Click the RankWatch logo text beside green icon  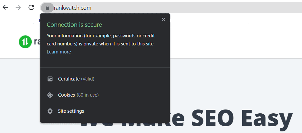36,42
